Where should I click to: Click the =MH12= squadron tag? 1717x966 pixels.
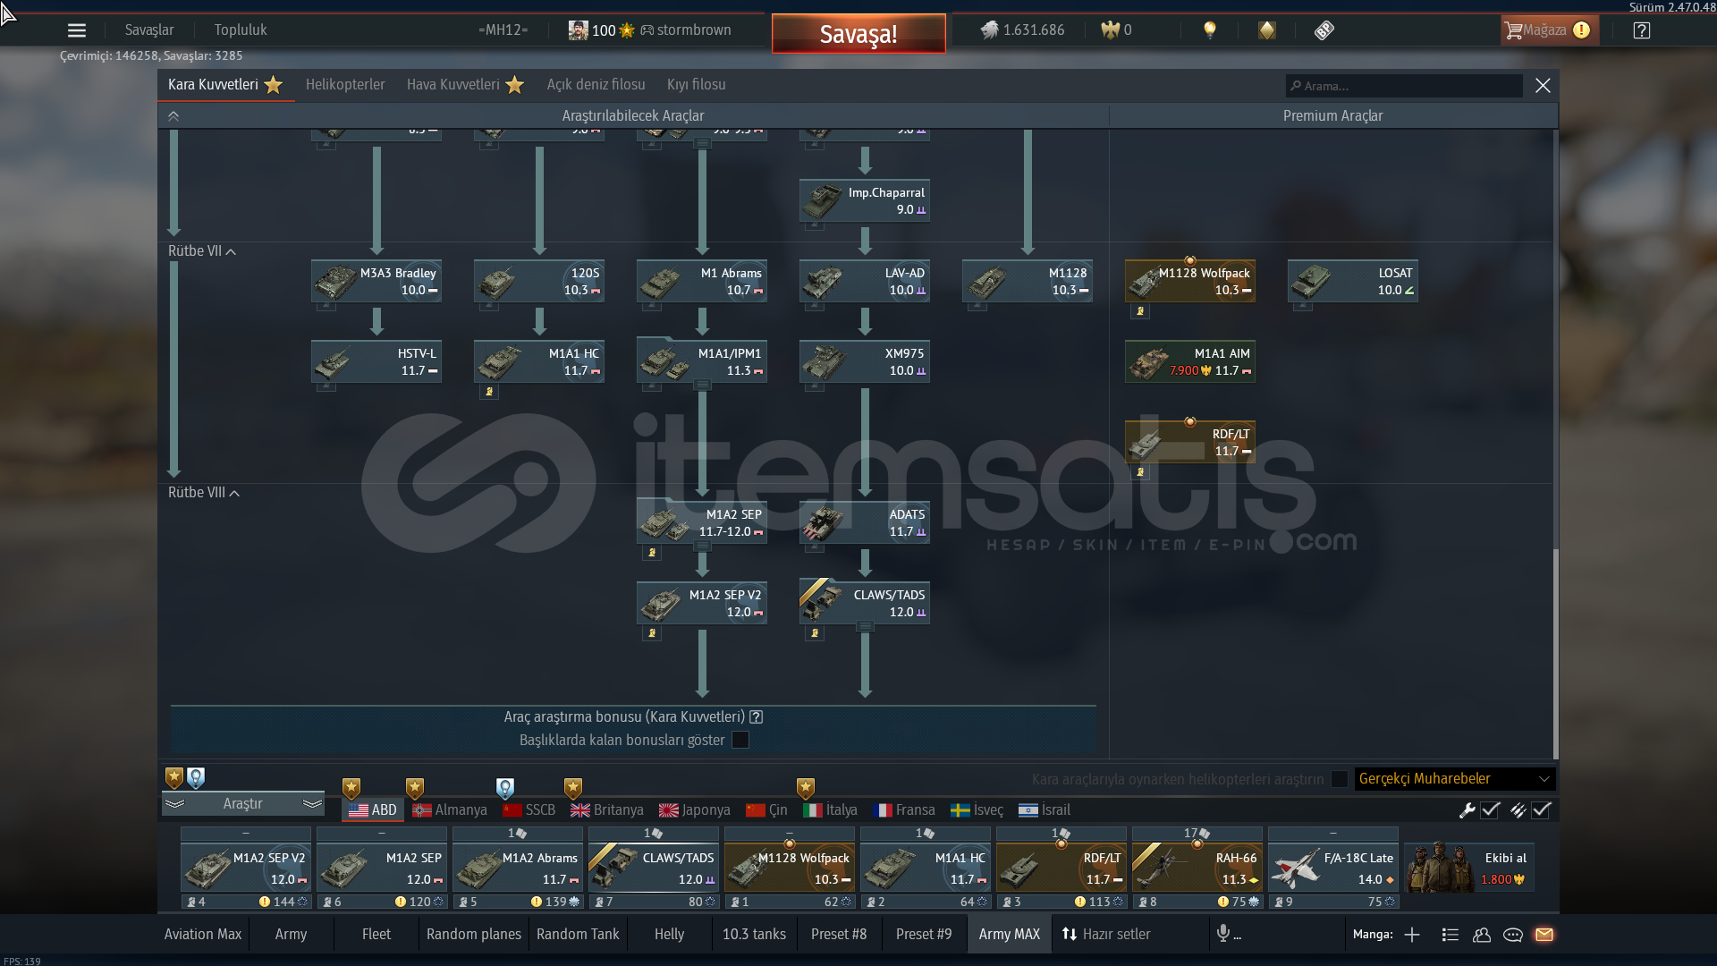pyautogui.click(x=503, y=30)
